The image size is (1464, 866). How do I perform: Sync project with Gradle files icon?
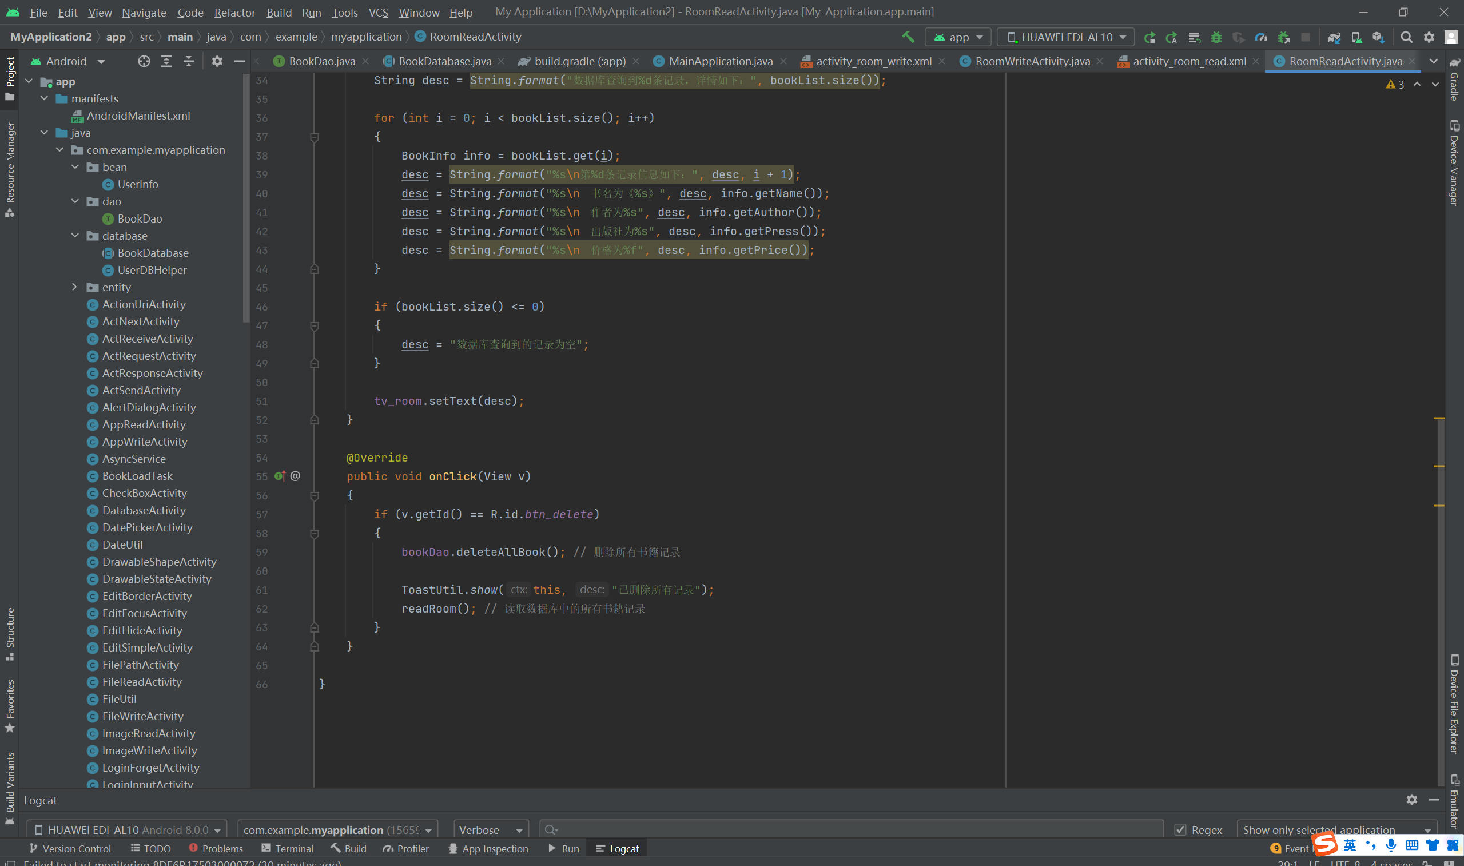(x=1334, y=37)
